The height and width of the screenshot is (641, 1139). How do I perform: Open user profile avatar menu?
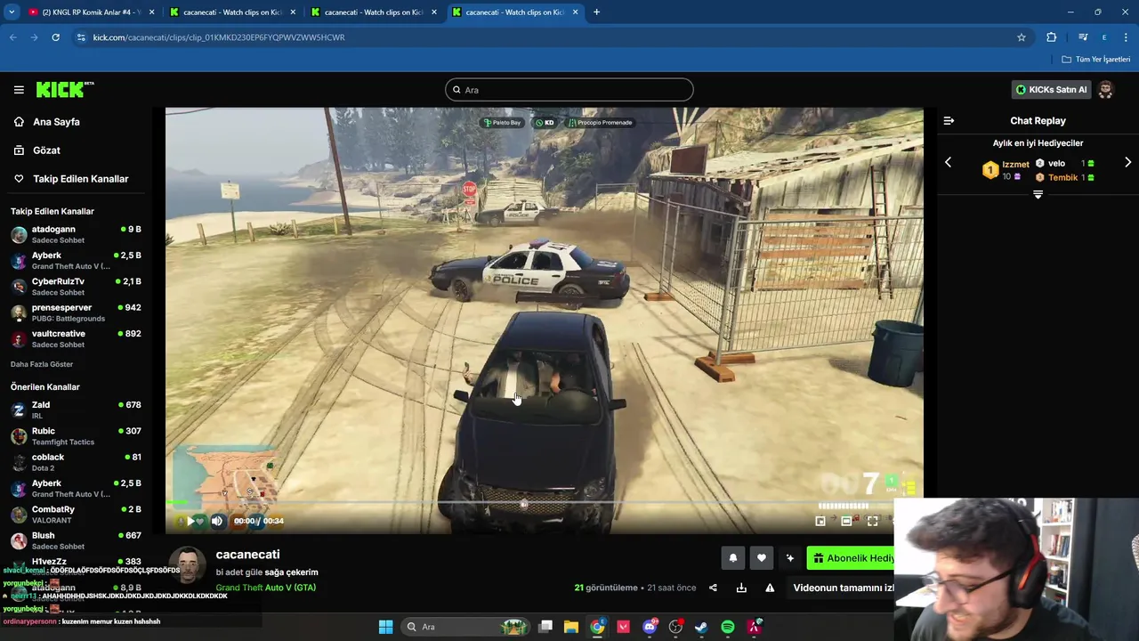(x=1105, y=90)
